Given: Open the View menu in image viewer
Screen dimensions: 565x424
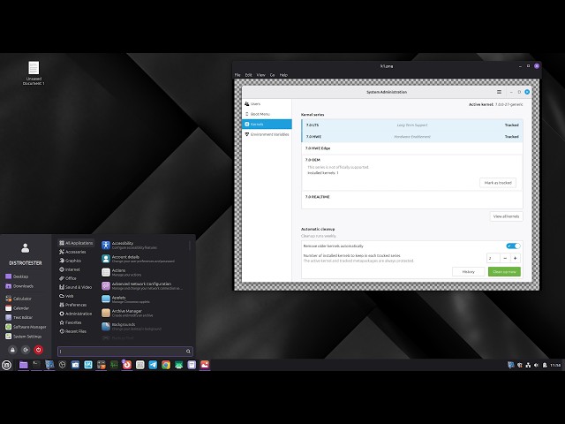Looking at the screenshot, I should pyautogui.click(x=261, y=75).
